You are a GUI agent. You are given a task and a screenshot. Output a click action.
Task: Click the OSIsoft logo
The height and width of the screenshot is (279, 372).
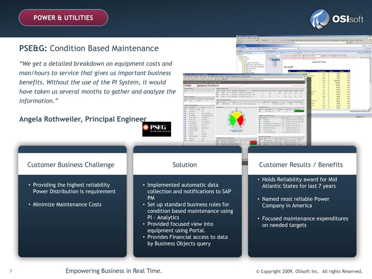337,19
